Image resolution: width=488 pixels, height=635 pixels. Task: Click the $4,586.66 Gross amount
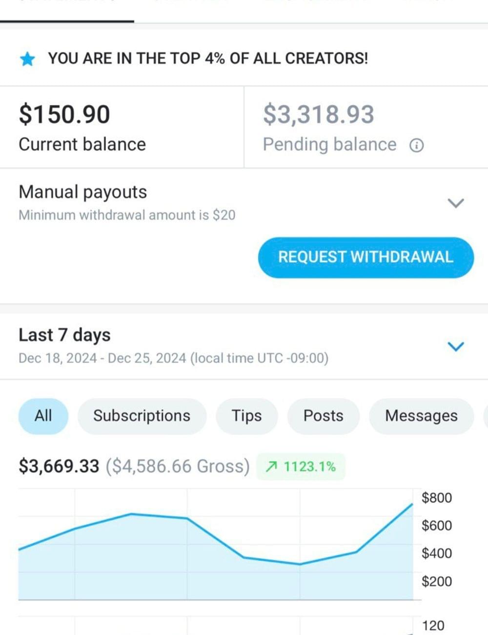tap(178, 466)
